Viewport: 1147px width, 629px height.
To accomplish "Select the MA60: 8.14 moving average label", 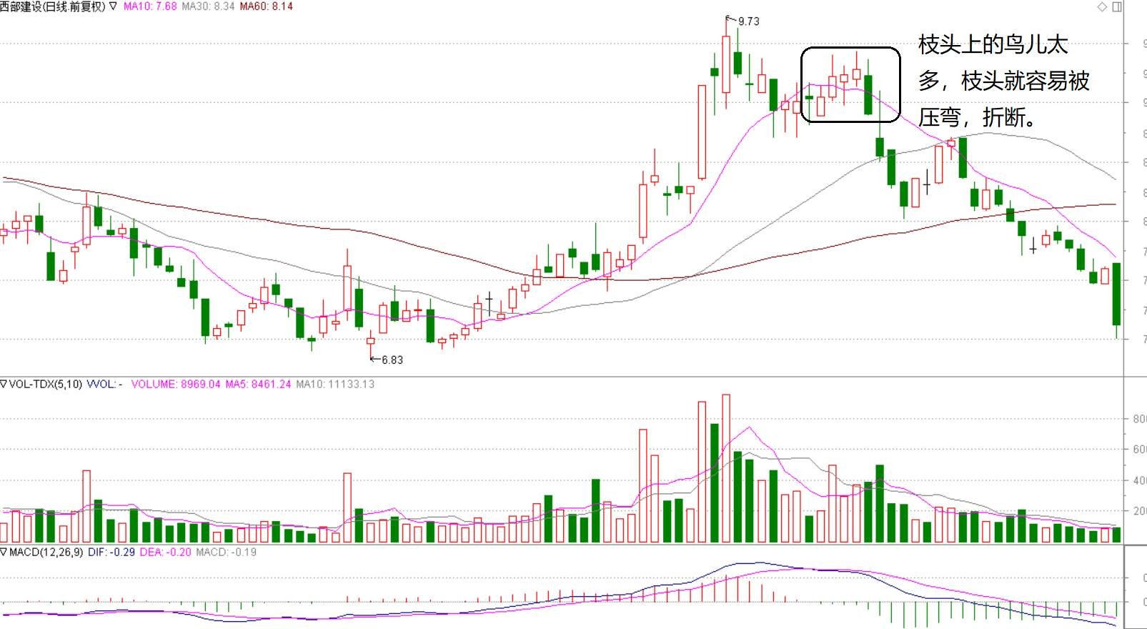I will (x=266, y=6).
